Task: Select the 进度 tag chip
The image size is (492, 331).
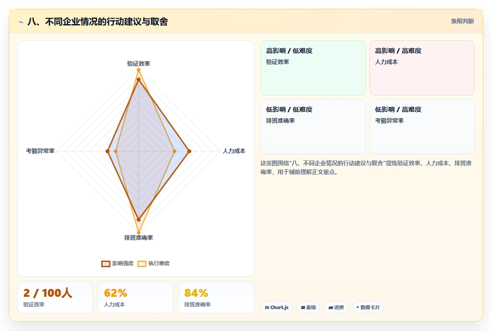Action: 336,307
